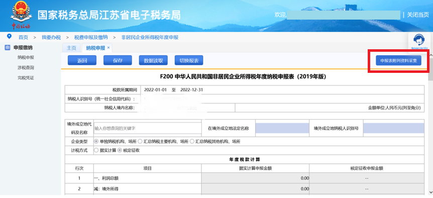Switch to the 主页 tab
The image size is (433, 198).
(x=71, y=48)
